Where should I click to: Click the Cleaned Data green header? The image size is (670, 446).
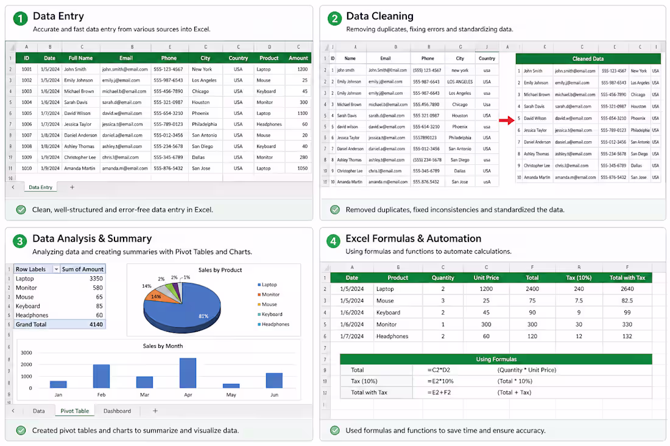coord(588,59)
